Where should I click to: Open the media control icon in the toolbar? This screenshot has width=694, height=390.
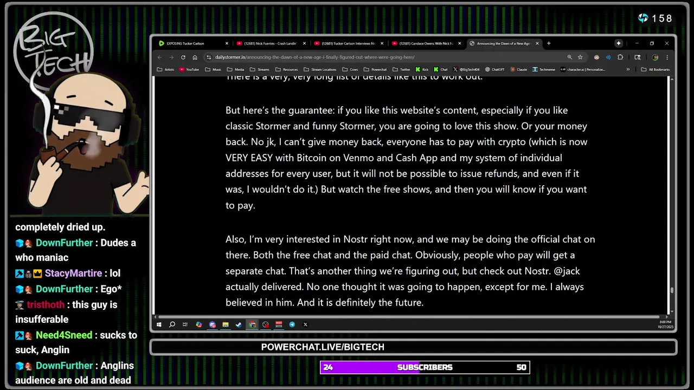pos(608,57)
